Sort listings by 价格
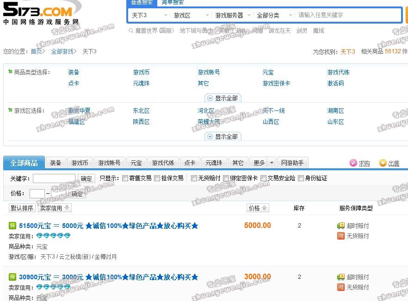The width and height of the screenshot is (408, 301). click(258, 208)
